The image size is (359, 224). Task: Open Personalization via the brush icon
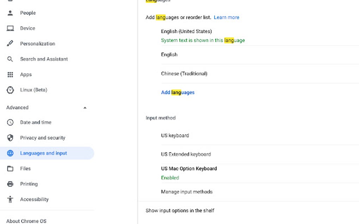(10, 44)
